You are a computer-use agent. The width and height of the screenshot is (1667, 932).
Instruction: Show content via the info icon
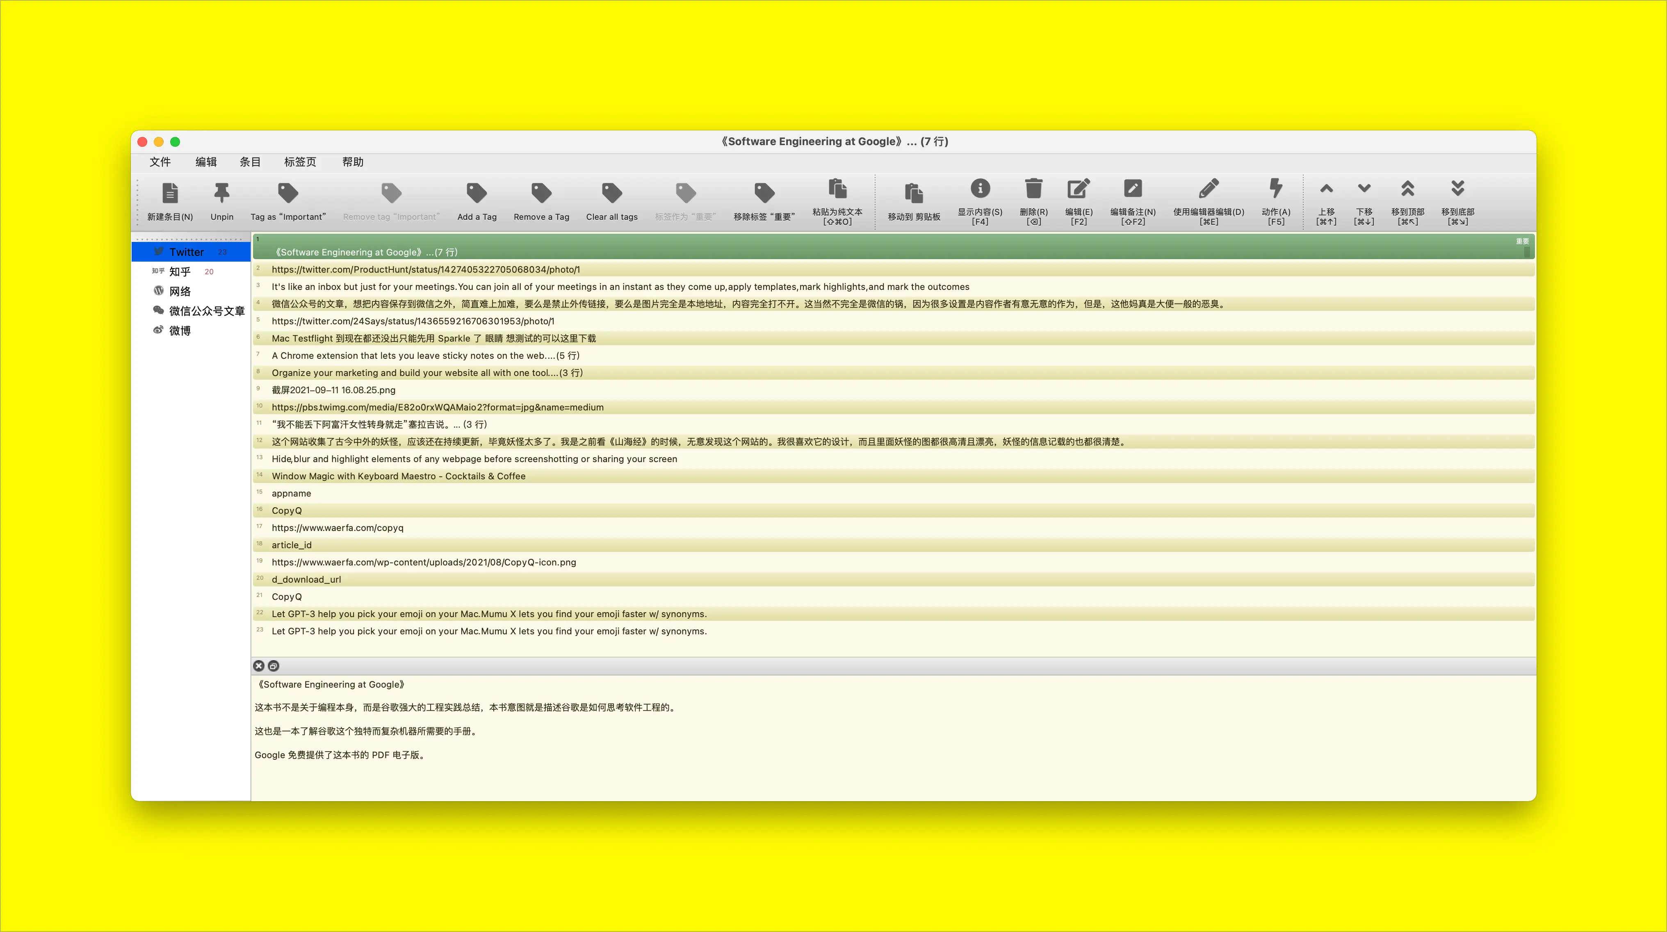[x=980, y=188]
